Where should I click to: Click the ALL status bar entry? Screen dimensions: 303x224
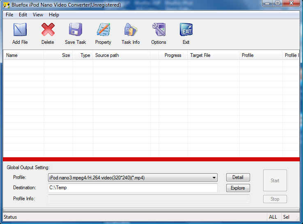point(273,217)
